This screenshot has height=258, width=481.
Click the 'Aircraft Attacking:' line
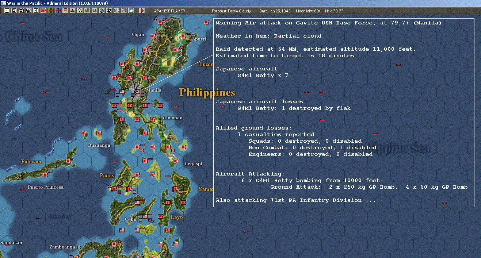250,174
